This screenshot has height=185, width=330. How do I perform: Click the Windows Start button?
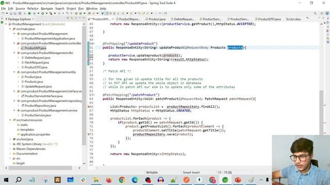6,180
